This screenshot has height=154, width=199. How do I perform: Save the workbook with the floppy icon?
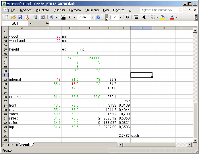point(20,17)
